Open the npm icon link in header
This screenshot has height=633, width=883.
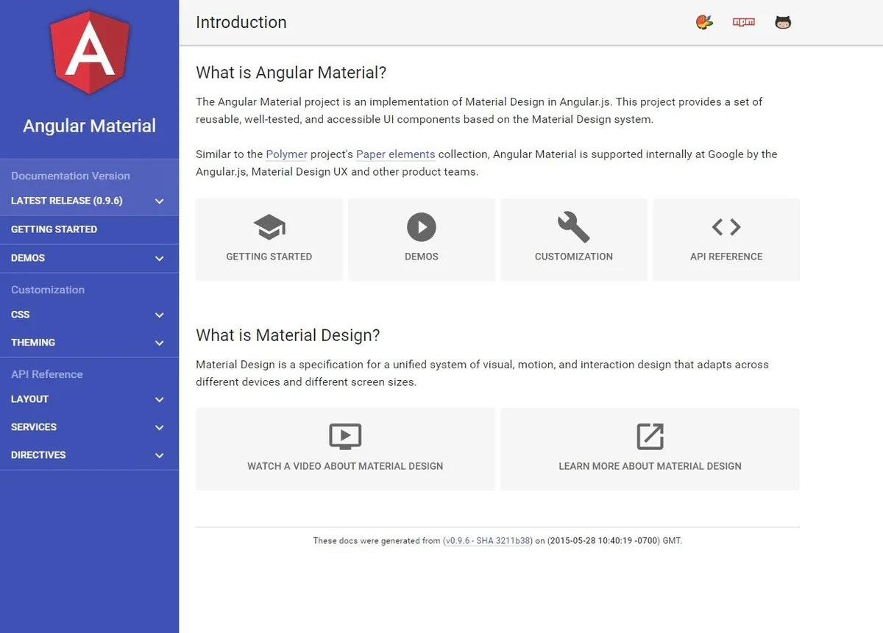(x=744, y=22)
